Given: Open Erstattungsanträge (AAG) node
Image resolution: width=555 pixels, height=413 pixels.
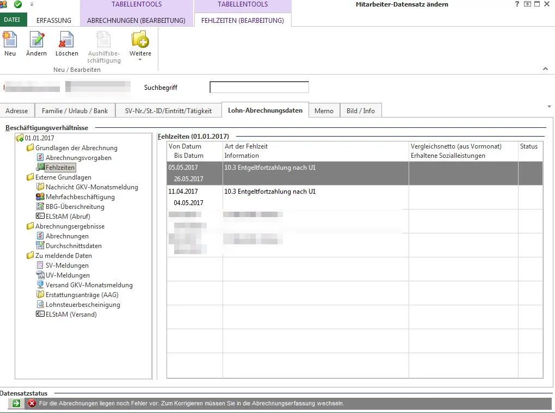Looking at the screenshot, I should pos(81,295).
